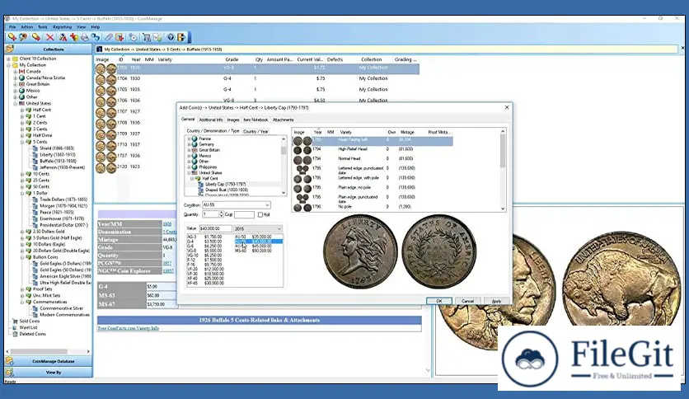Expand the Proof Sets tree node
689x399 pixels.
[x=22, y=289]
